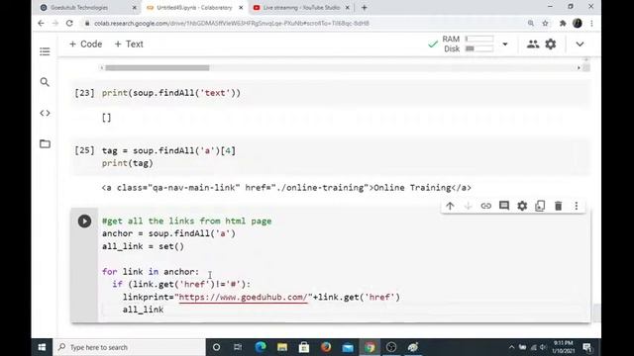The width and height of the screenshot is (634, 356).
Task: Add a comment to the cell
Action: click(504, 206)
